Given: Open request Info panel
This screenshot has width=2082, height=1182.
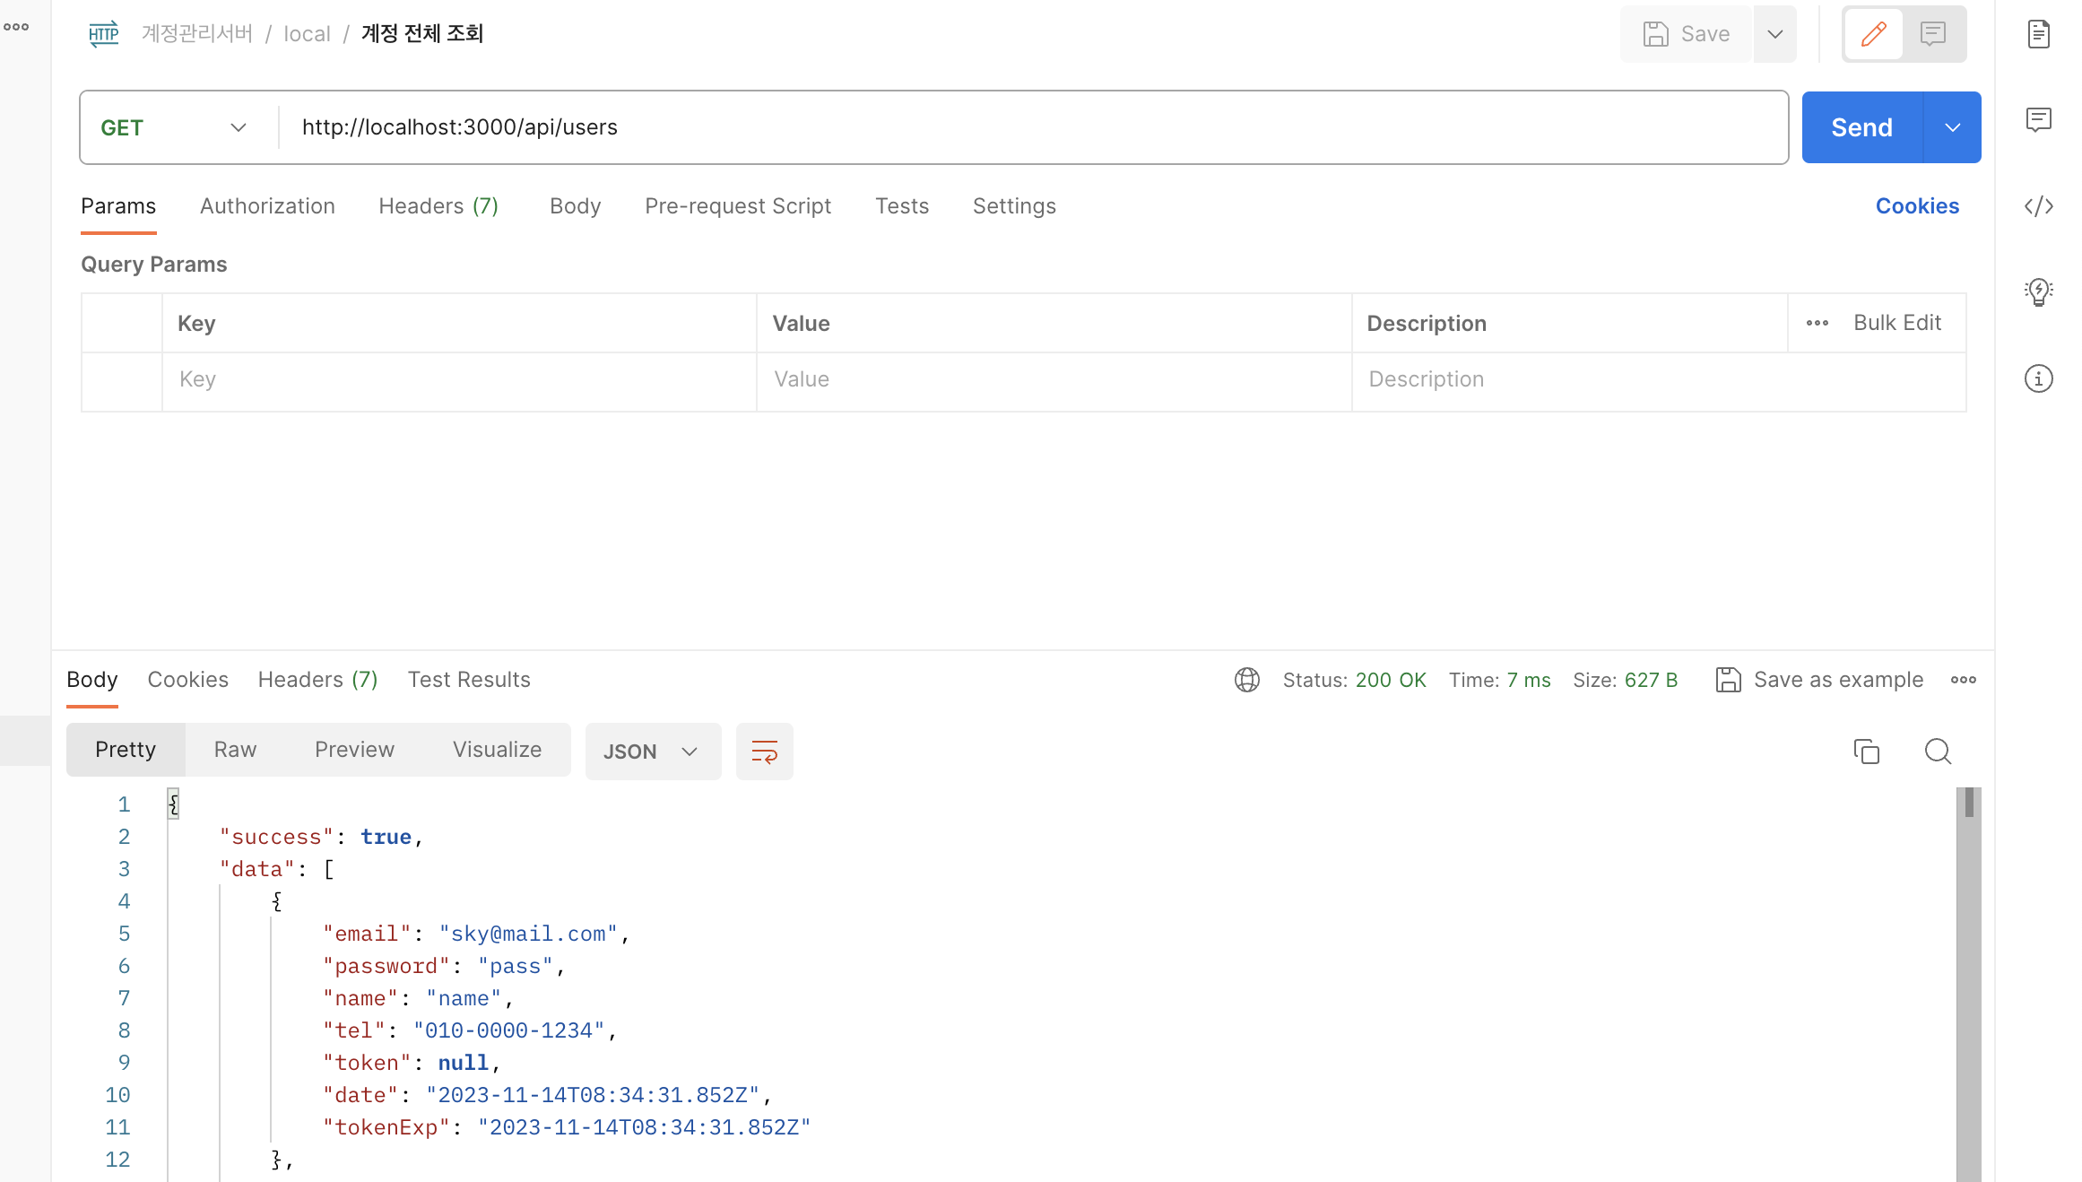Looking at the screenshot, I should [x=2038, y=378].
